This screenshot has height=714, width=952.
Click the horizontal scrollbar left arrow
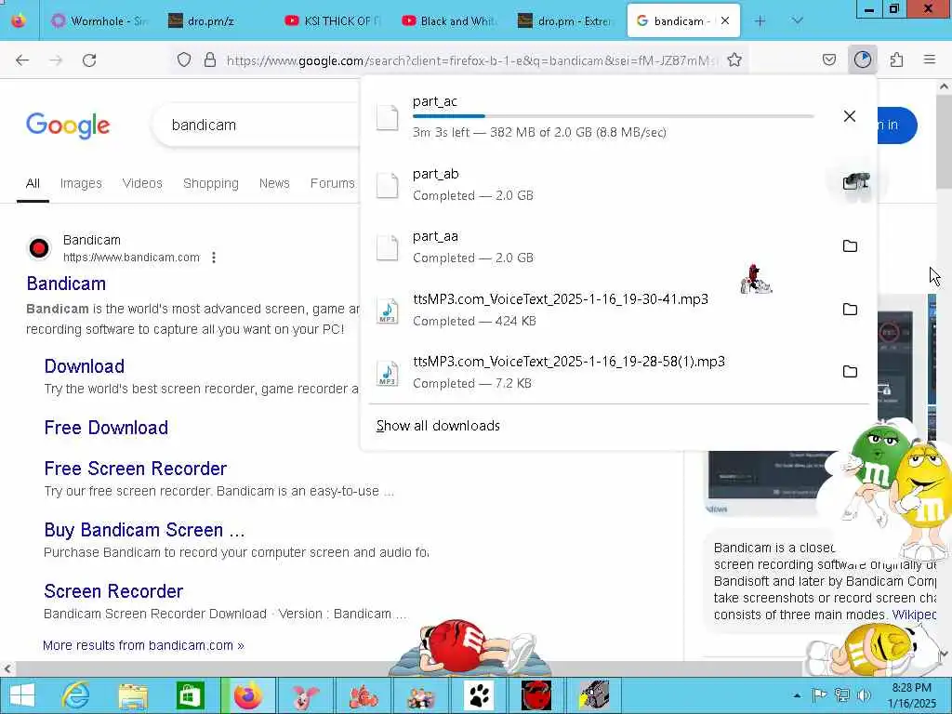[x=7, y=669]
